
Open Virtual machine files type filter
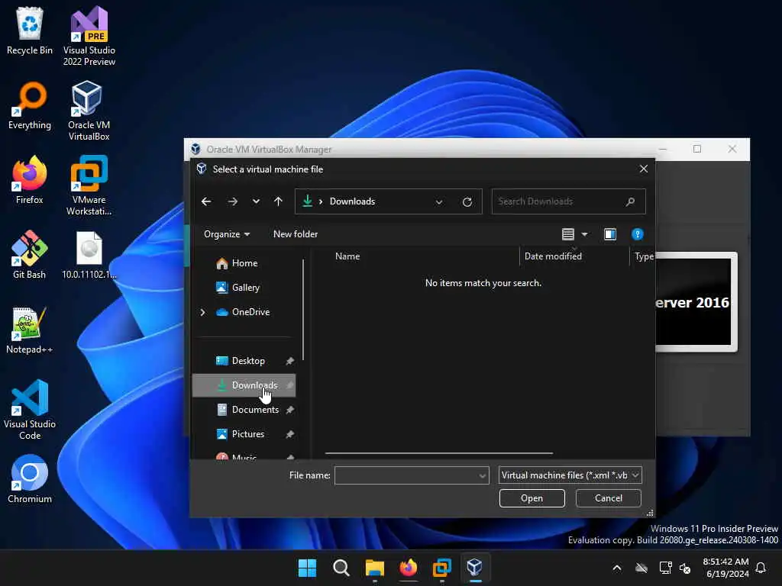pyautogui.click(x=570, y=475)
